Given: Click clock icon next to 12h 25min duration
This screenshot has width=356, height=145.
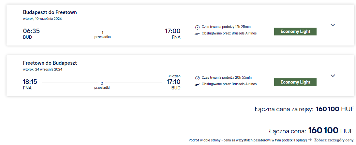Looking at the screenshot, I should click(197, 27).
